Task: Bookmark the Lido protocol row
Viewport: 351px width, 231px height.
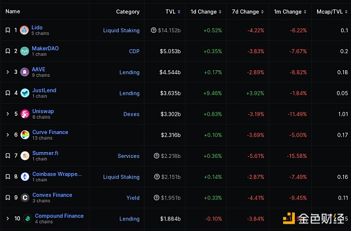Action: (8, 30)
